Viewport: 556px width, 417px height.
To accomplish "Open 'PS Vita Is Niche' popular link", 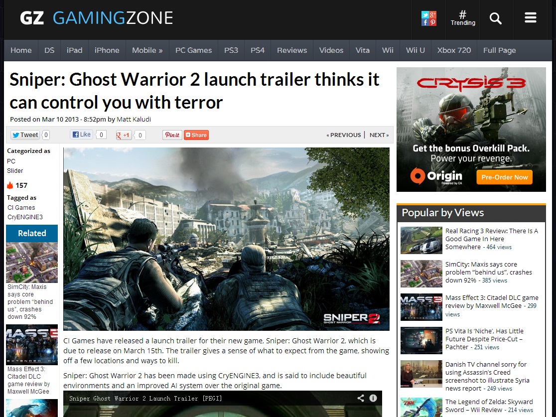I will (484, 339).
